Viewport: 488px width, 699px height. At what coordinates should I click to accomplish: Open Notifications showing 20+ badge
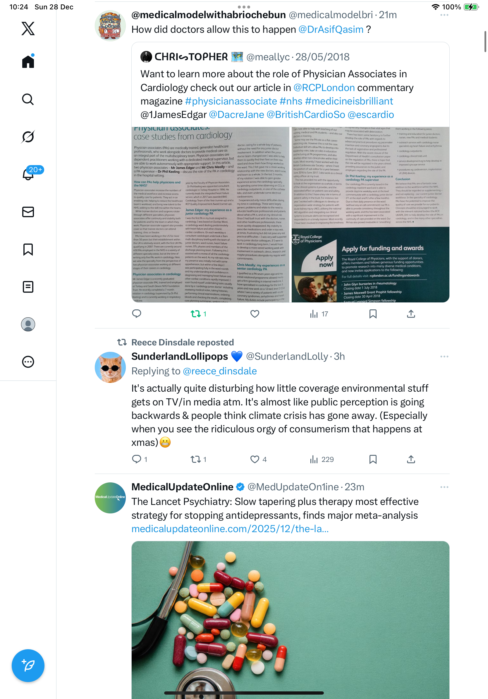tap(28, 174)
